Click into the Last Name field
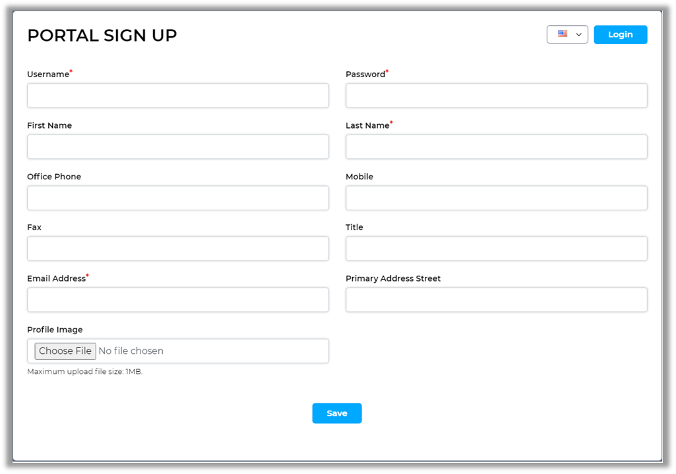Screen dimensions: 676x474 [496, 147]
